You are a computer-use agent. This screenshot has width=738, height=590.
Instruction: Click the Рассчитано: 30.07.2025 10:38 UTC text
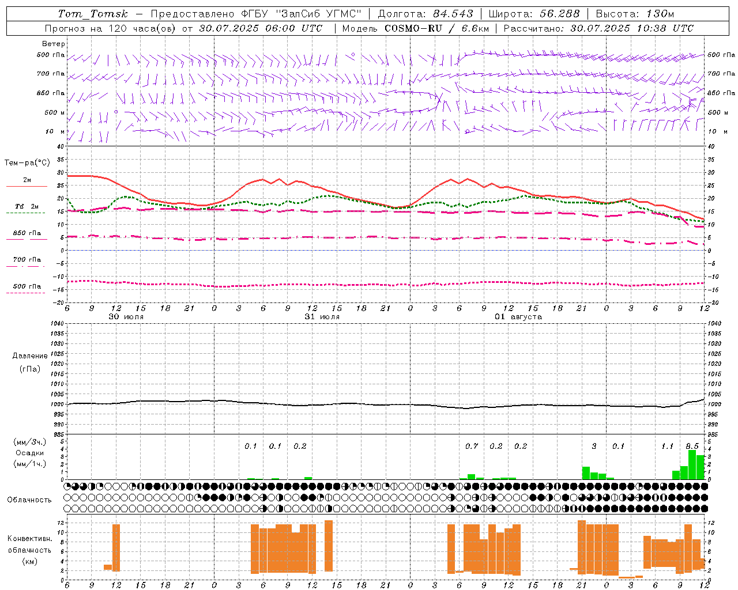pyautogui.click(x=598, y=28)
